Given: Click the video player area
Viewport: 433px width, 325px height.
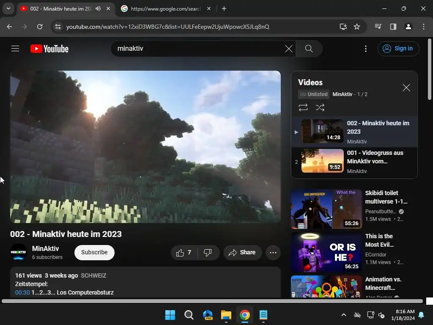Looking at the screenshot, I should click(x=145, y=147).
